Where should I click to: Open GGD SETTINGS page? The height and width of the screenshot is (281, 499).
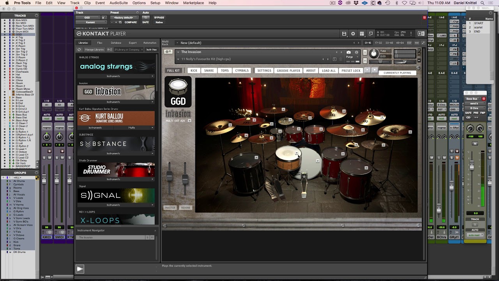pyautogui.click(x=264, y=71)
